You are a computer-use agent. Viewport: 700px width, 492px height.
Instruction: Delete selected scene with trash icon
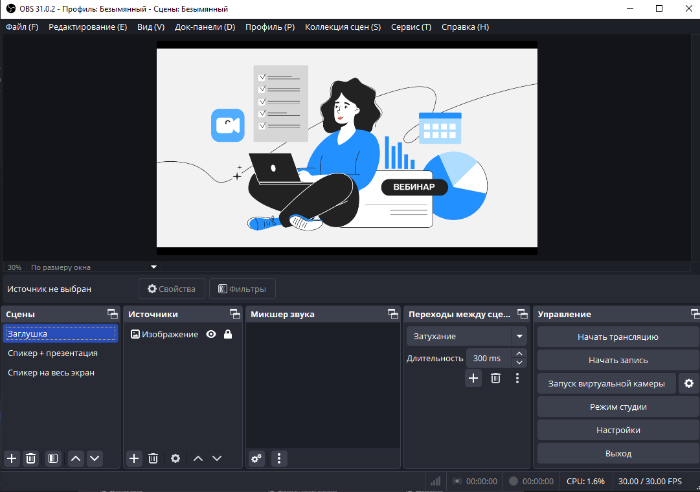31,458
